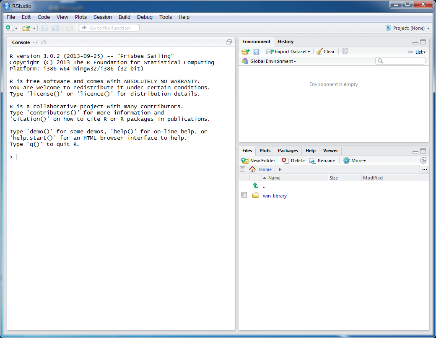Click the New File icon in toolbar

click(9, 28)
